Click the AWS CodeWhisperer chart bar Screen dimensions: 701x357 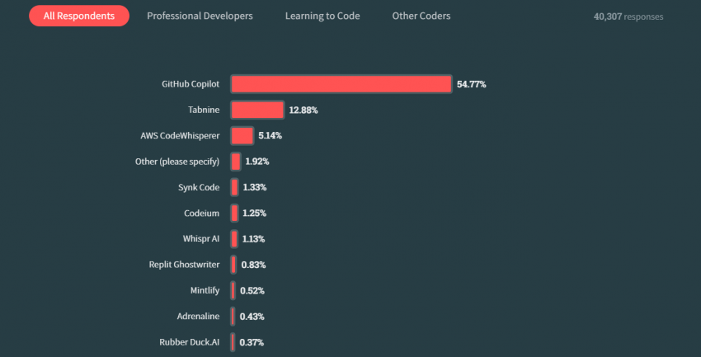tap(242, 135)
